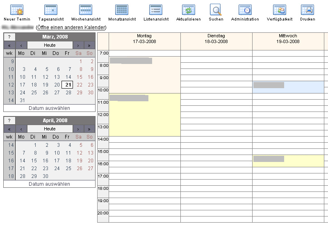The height and width of the screenshot is (246, 328).
Task: Open Wednesday's blue 10:00 appointment
Action: (287, 87)
